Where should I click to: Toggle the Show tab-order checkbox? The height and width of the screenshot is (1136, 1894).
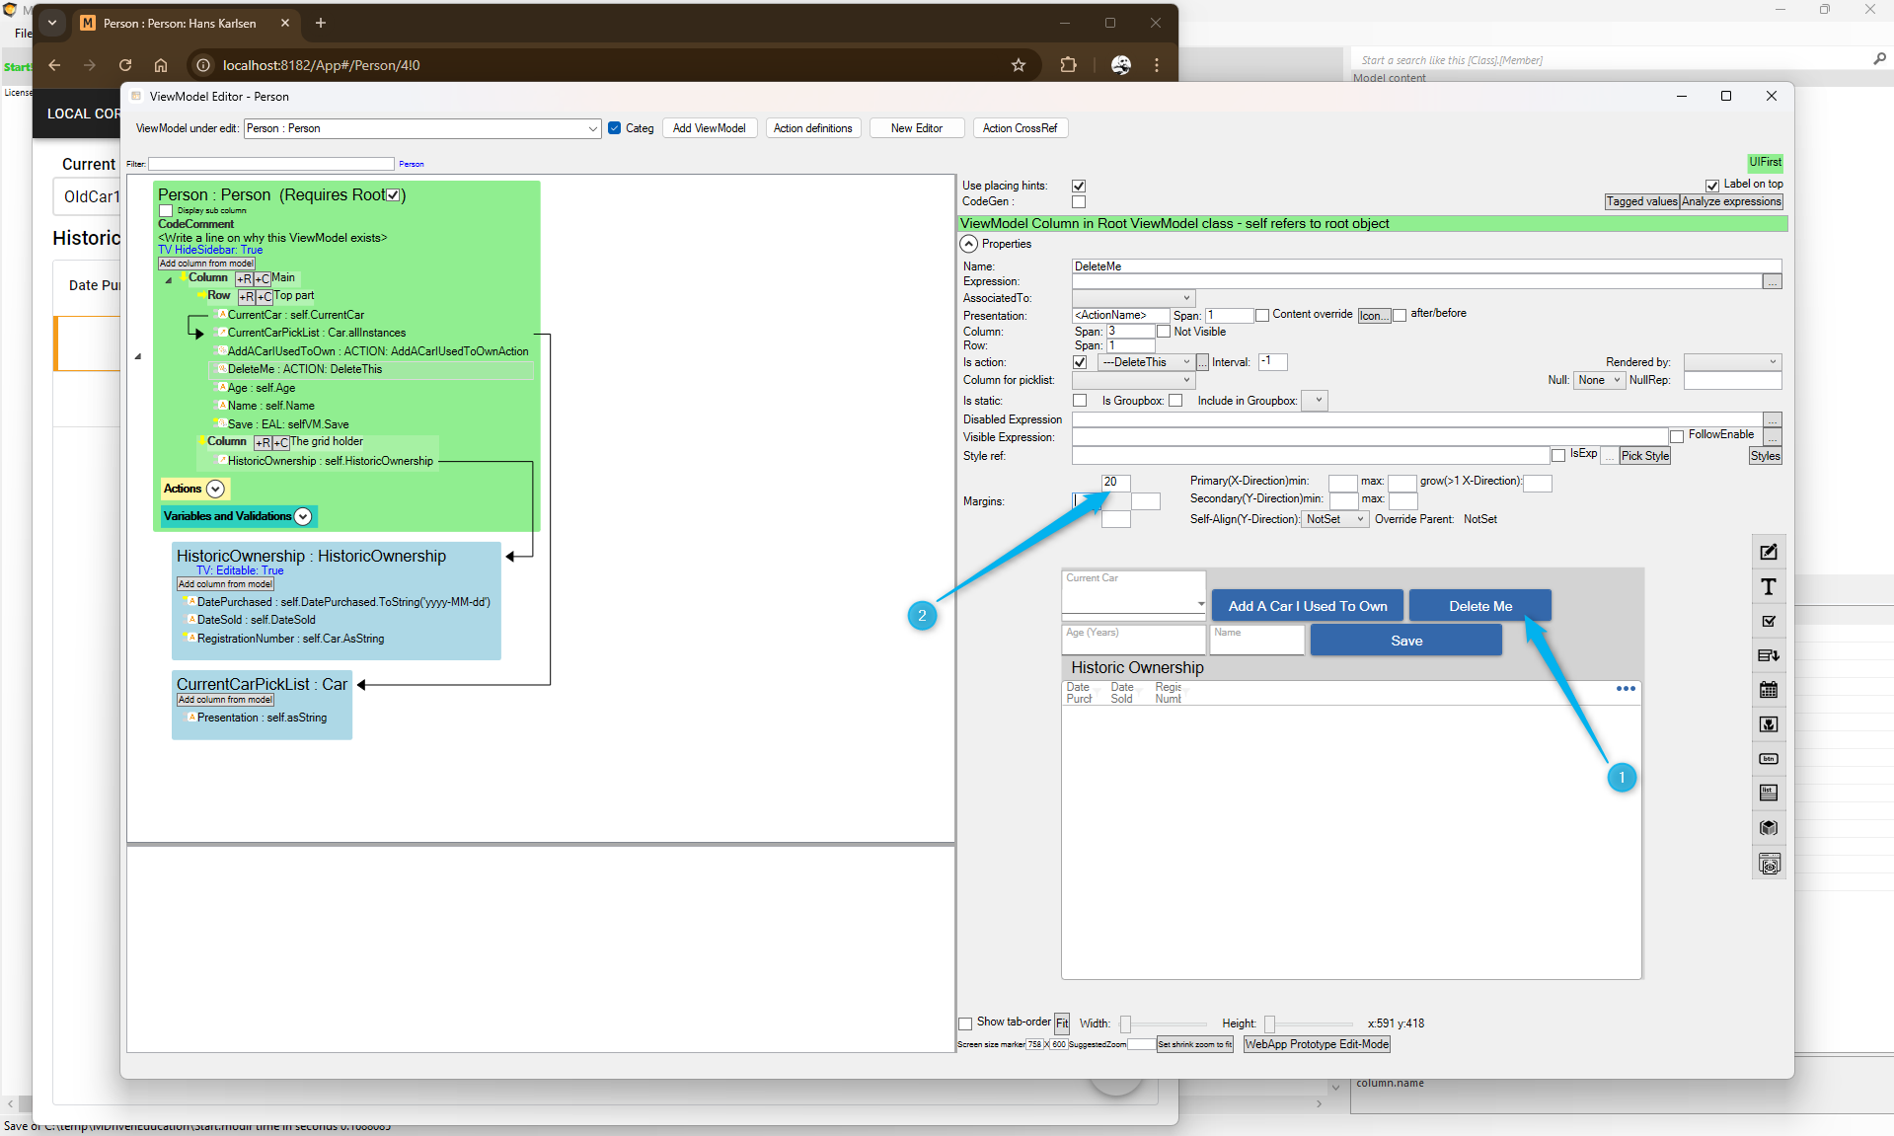click(x=965, y=1022)
